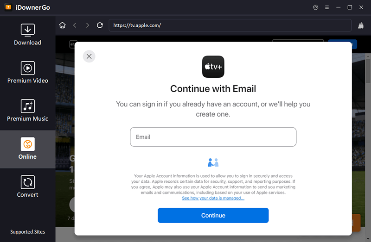Image resolution: width=371 pixels, height=242 pixels.
Task: Open the Premium Music section
Action: point(27,111)
